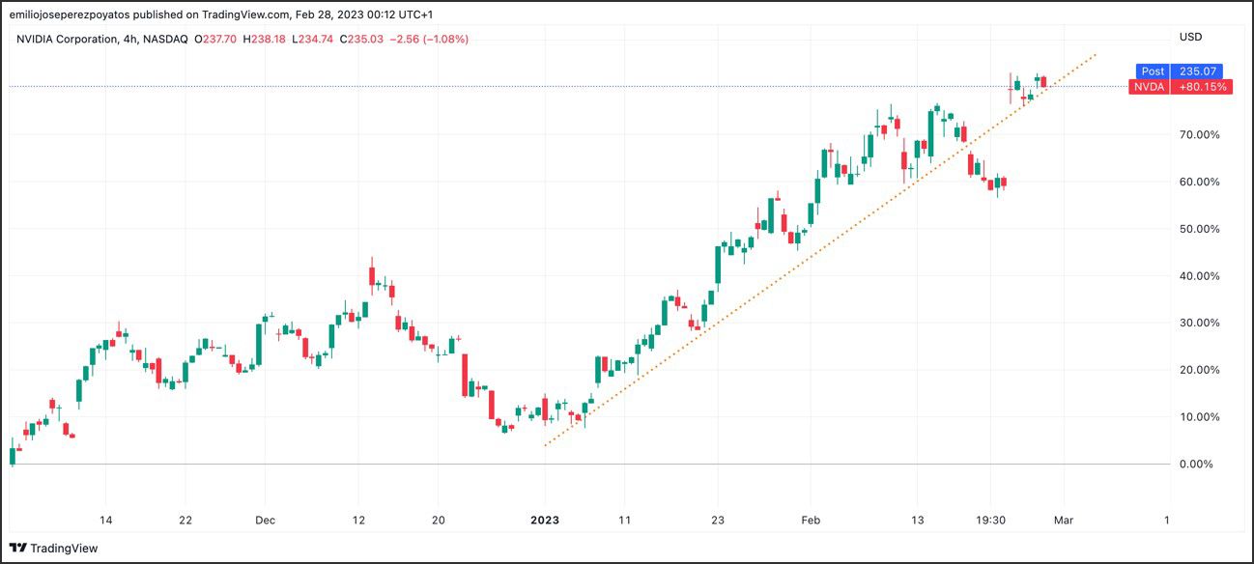Select the red NVDA +80.15% label
Screen dimensions: 1254x564
tap(1178, 87)
